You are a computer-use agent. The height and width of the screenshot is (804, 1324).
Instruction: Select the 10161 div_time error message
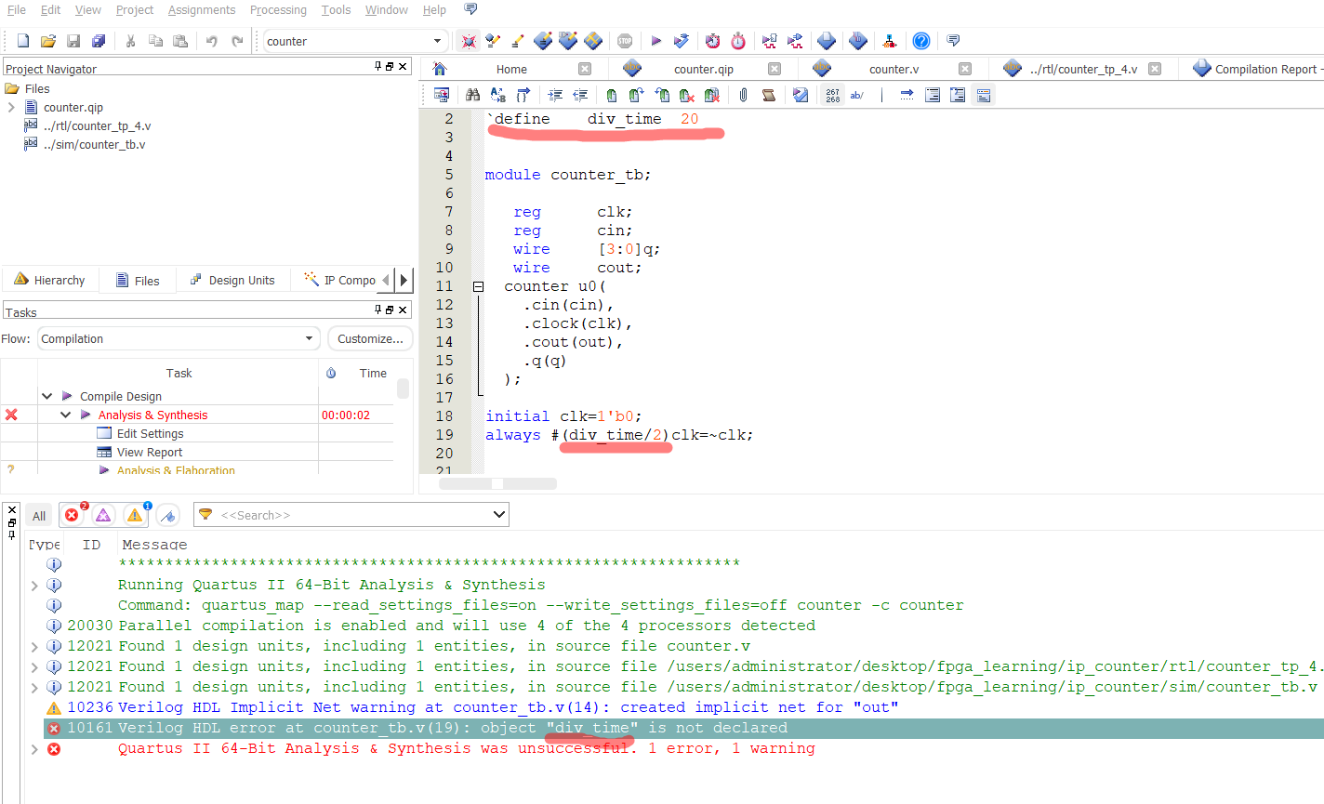point(683,728)
